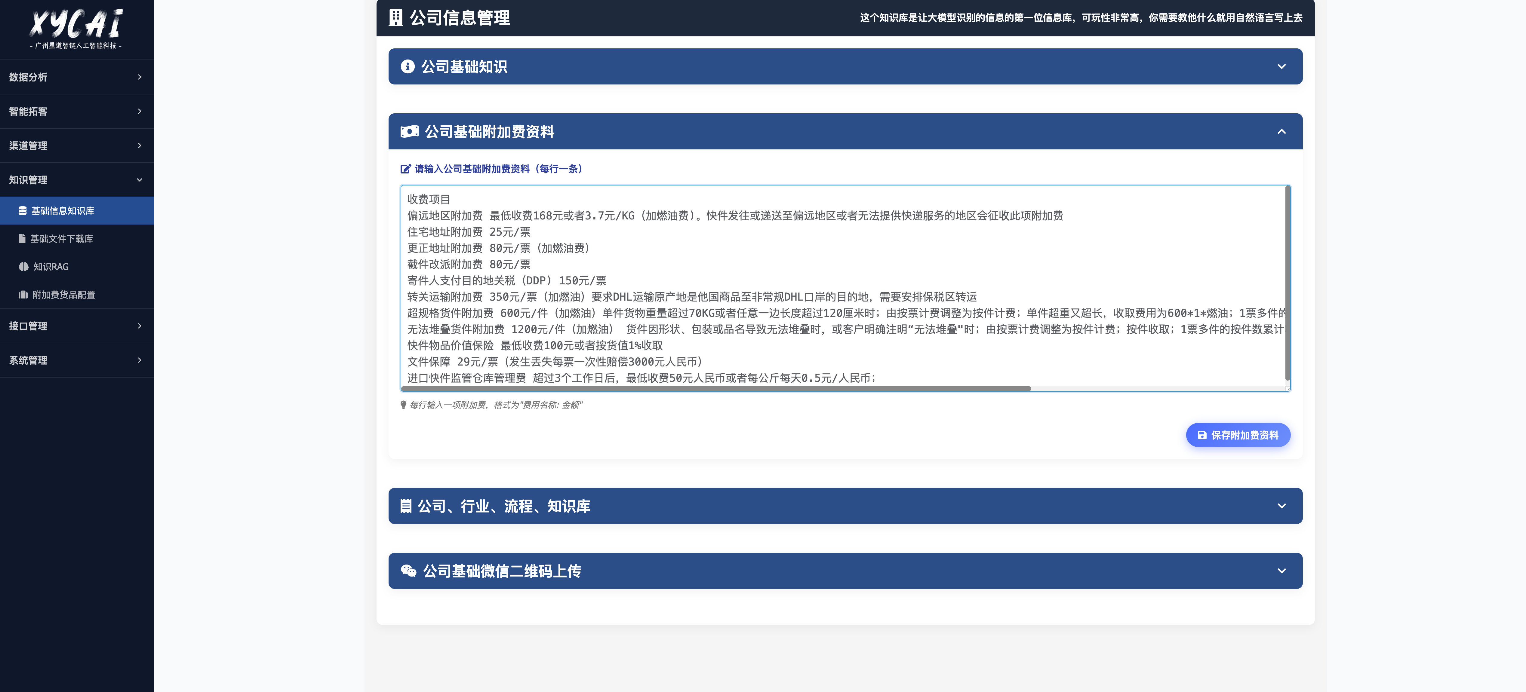Click the line 转关运输附加费 350元/票

(x=692, y=297)
